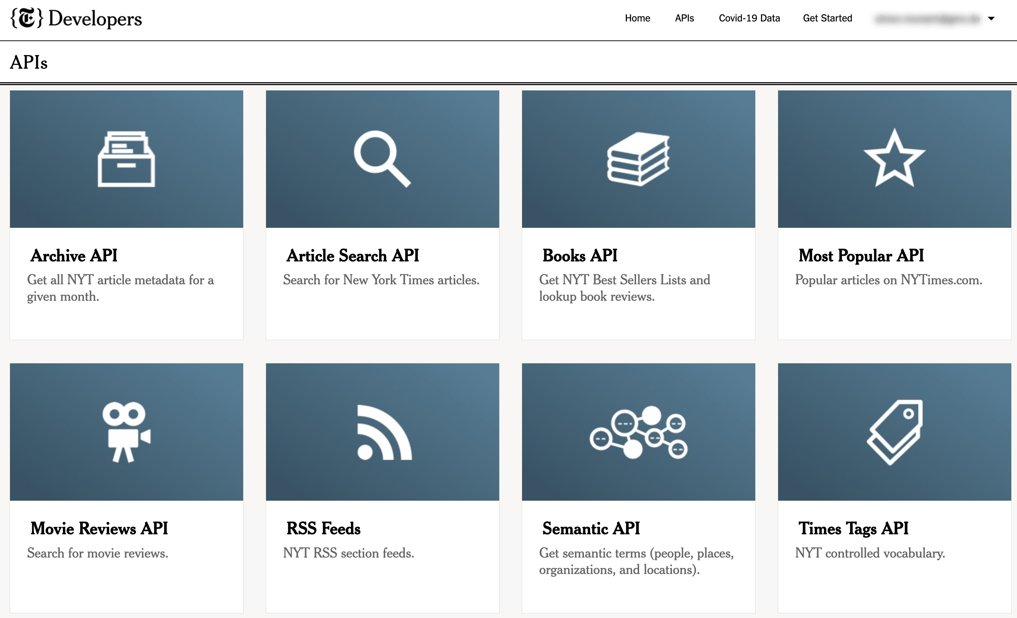
Task: Click the Most Popular star icon
Action: point(894,159)
